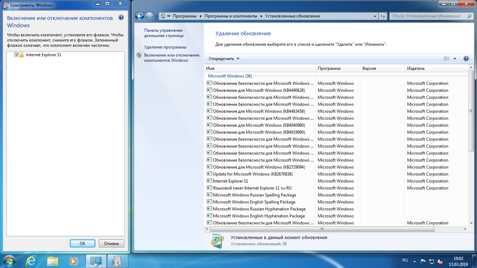
Task: Click scroll-right arrow of horizontal scrollbar
Action: (465, 229)
